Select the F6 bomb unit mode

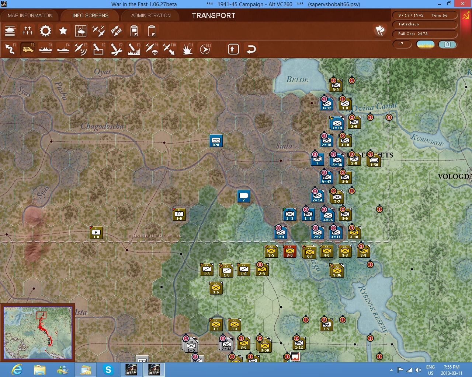coord(98,49)
